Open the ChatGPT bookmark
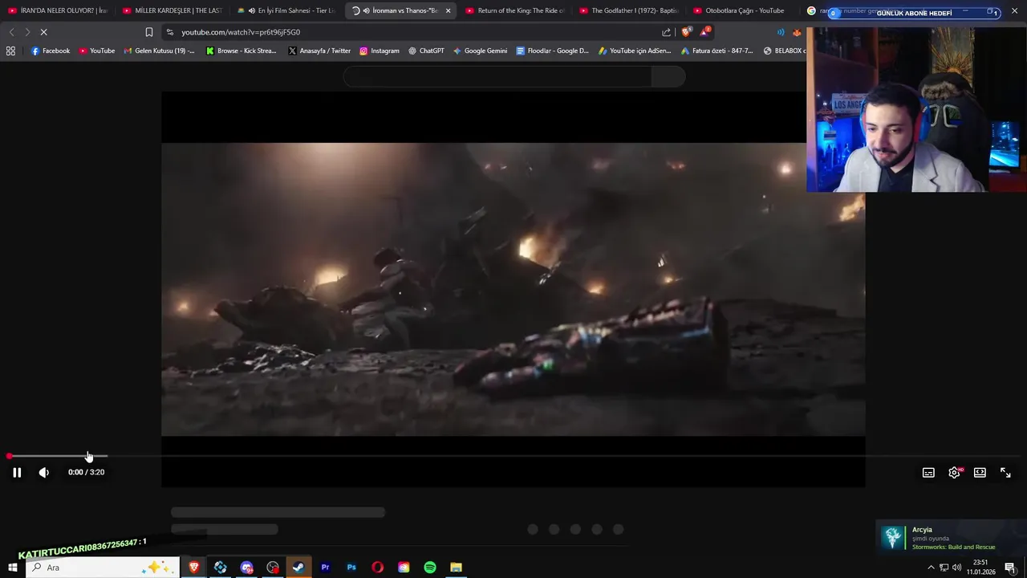 [x=425, y=51]
